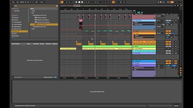Image resolution: width=193 pixels, height=108 pixels.
Task: Arm the BASS track for recording
Action: click(176, 46)
